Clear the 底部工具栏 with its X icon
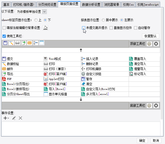 (x=156, y=105)
